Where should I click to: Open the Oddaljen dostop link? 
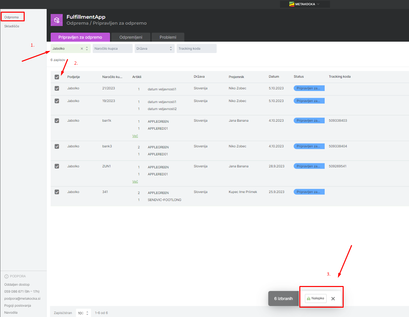pos(17,285)
